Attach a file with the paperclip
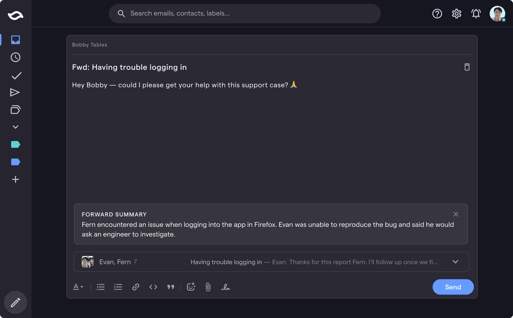The image size is (513, 318). click(208, 287)
